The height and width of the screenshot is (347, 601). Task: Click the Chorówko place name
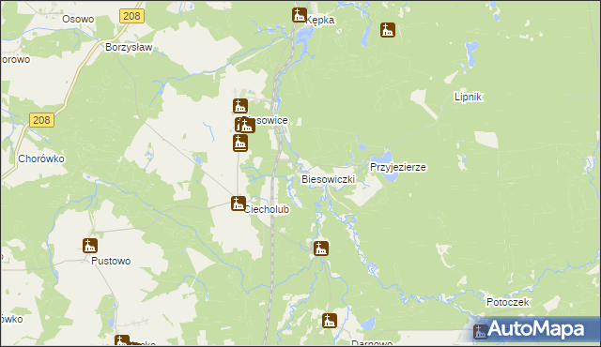click(x=41, y=158)
